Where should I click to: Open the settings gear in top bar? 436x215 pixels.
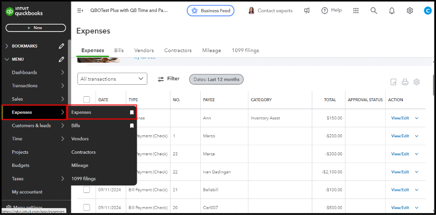point(410,11)
